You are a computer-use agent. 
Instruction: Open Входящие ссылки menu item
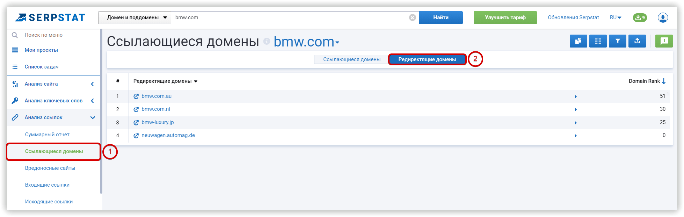[47, 185]
